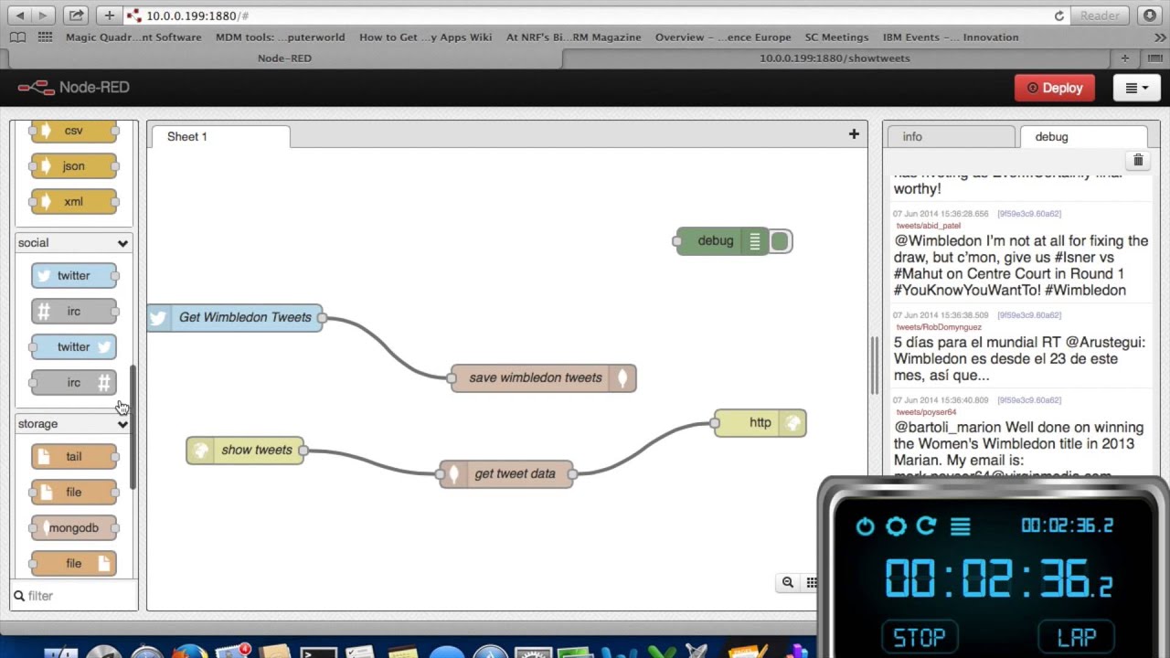Go back in browser history
1170x658 pixels.
pos(19,16)
